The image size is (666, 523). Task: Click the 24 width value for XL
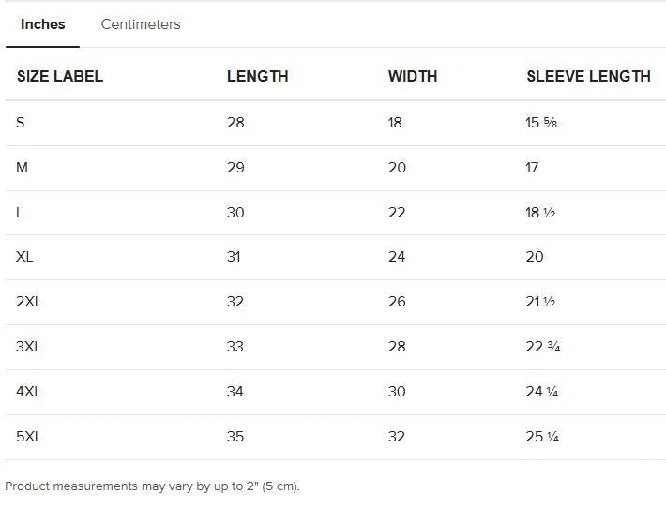397,257
